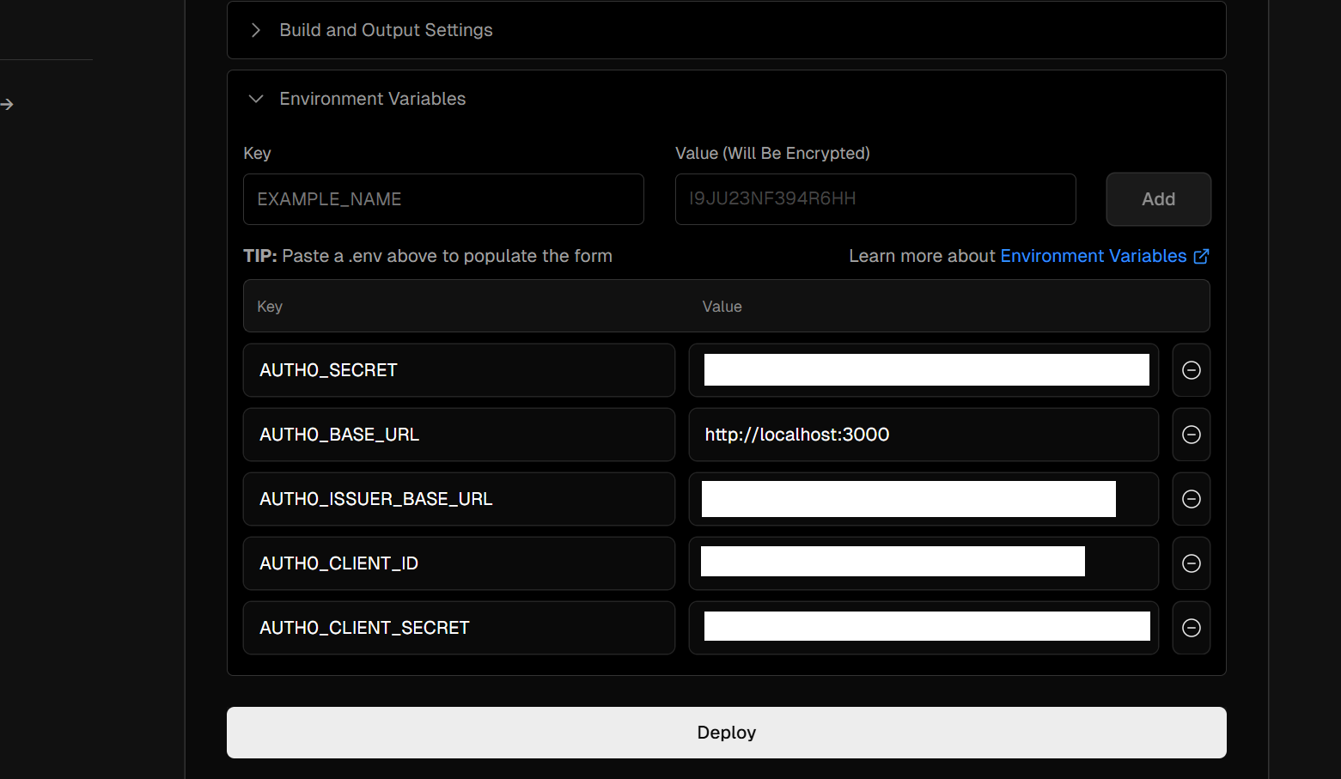Focus the encrypted value input field
This screenshot has width=1341, height=779.
[875, 199]
